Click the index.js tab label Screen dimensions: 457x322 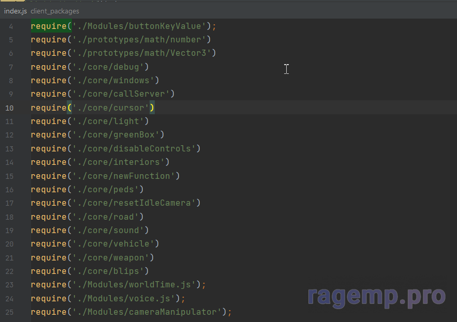[15, 11]
